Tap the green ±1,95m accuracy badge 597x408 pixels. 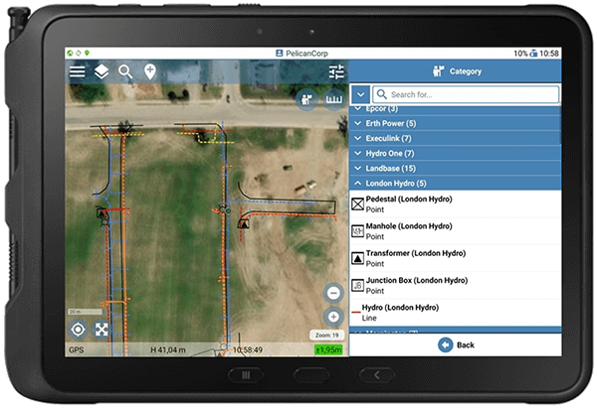pos(328,349)
